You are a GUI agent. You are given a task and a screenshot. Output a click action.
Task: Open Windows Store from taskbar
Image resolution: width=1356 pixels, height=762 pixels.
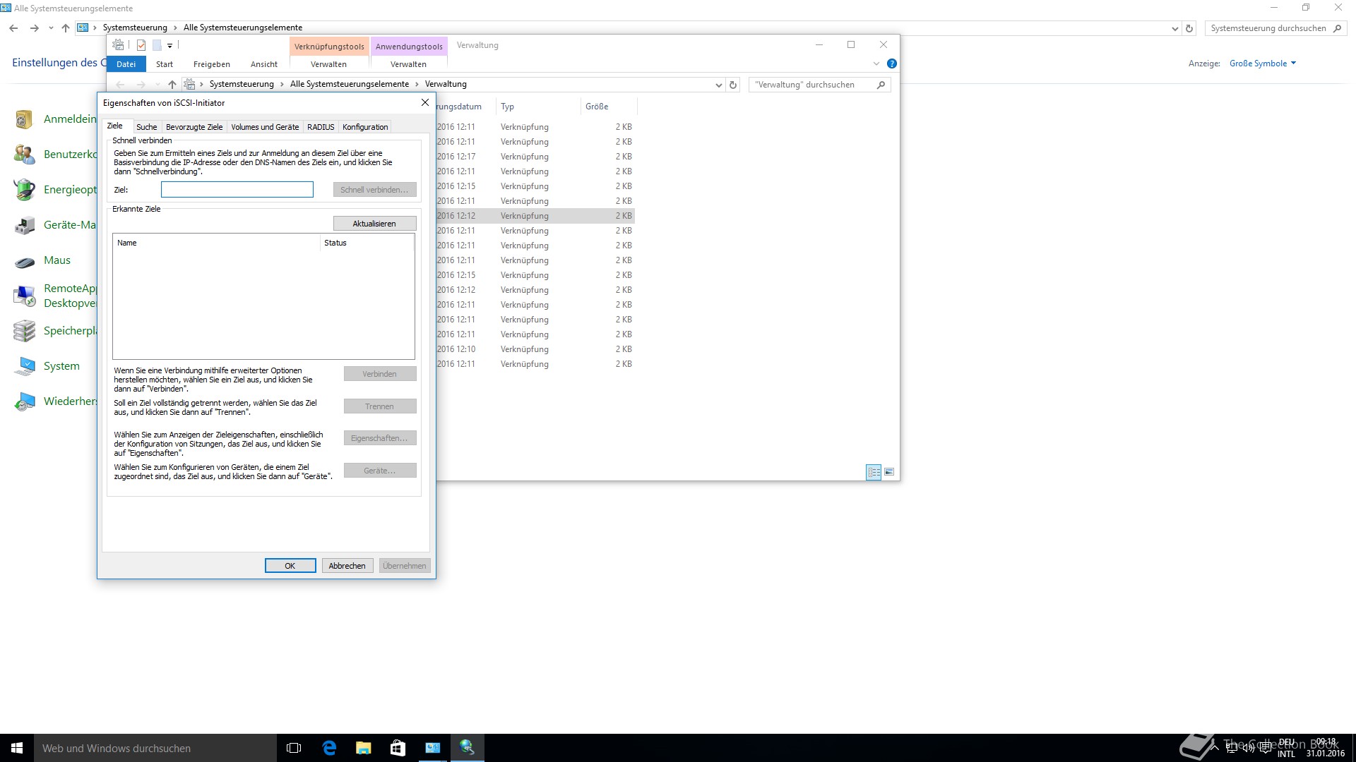click(x=398, y=748)
